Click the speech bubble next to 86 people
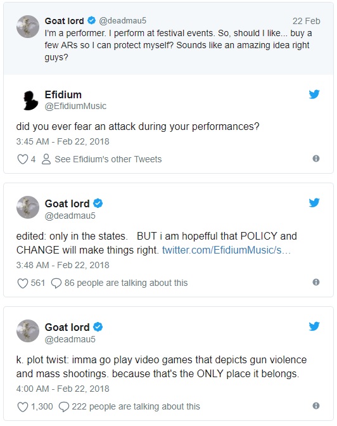The height and width of the screenshot is (426, 337). pyautogui.click(x=56, y=283)
